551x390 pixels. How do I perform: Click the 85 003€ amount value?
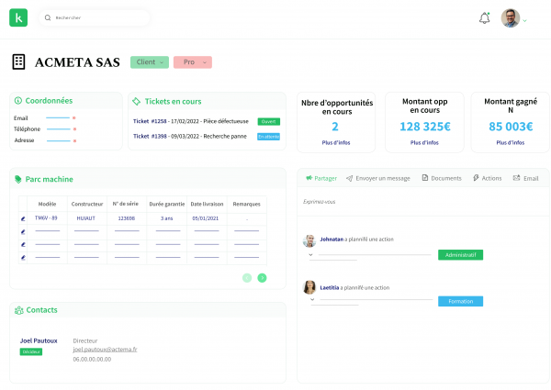point(511,127)
